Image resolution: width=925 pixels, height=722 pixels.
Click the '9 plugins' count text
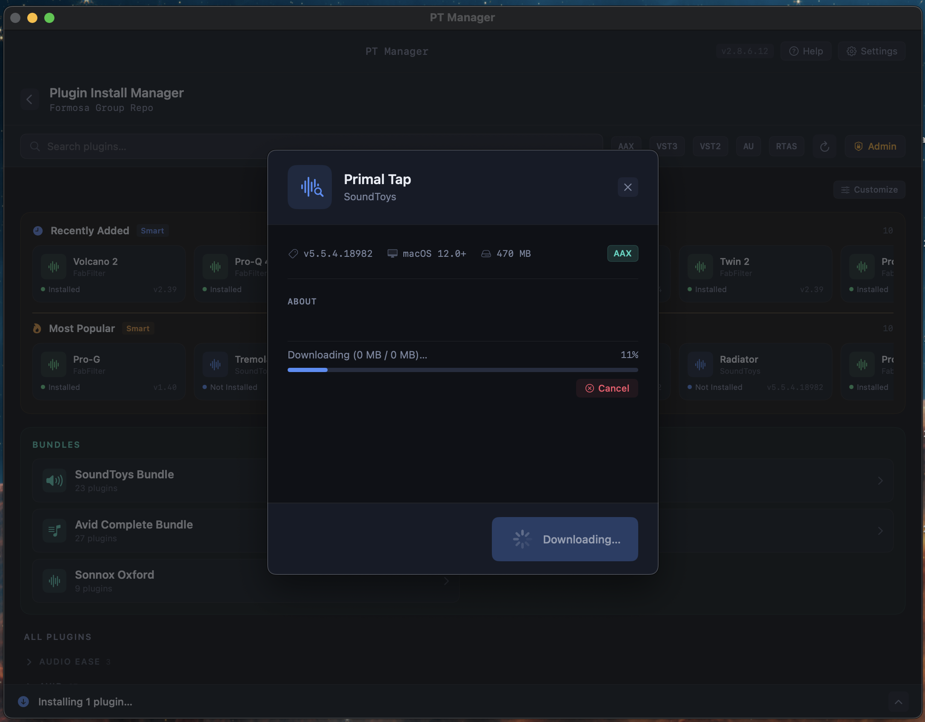coord(94,589)
